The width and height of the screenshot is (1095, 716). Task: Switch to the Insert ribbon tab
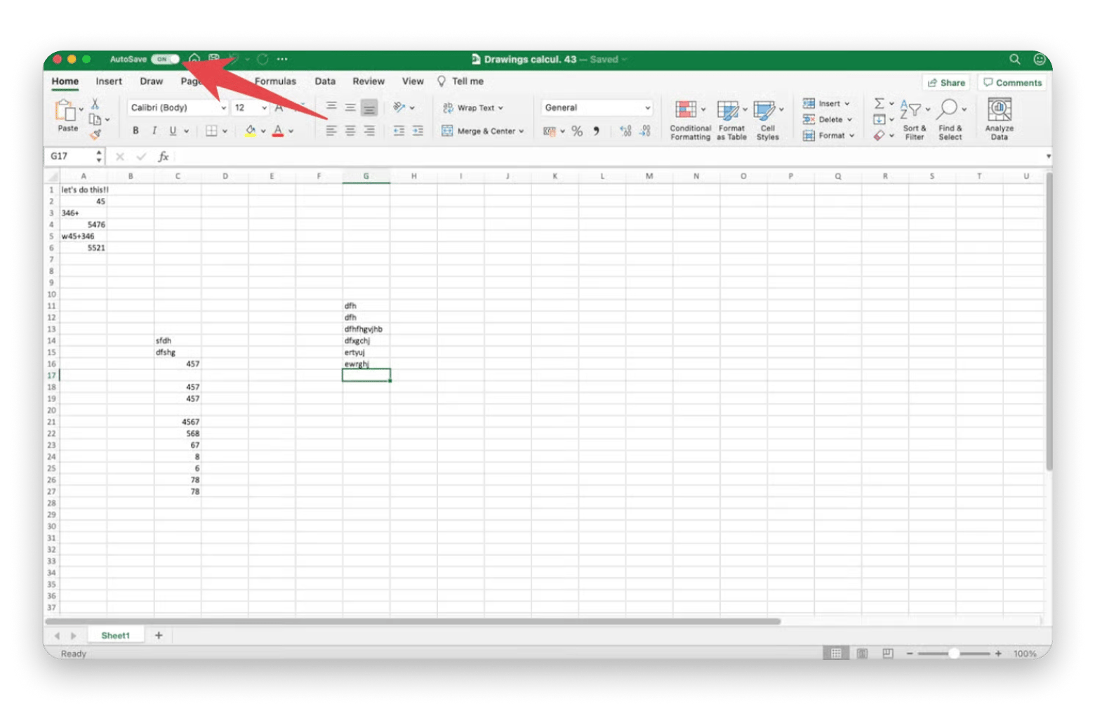point(109,81)
